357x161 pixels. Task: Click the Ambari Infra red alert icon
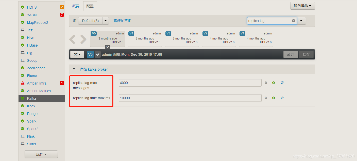click(23, 83)
